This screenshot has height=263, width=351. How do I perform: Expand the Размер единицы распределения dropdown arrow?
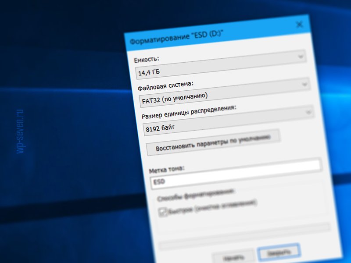(x=309, y=112)
